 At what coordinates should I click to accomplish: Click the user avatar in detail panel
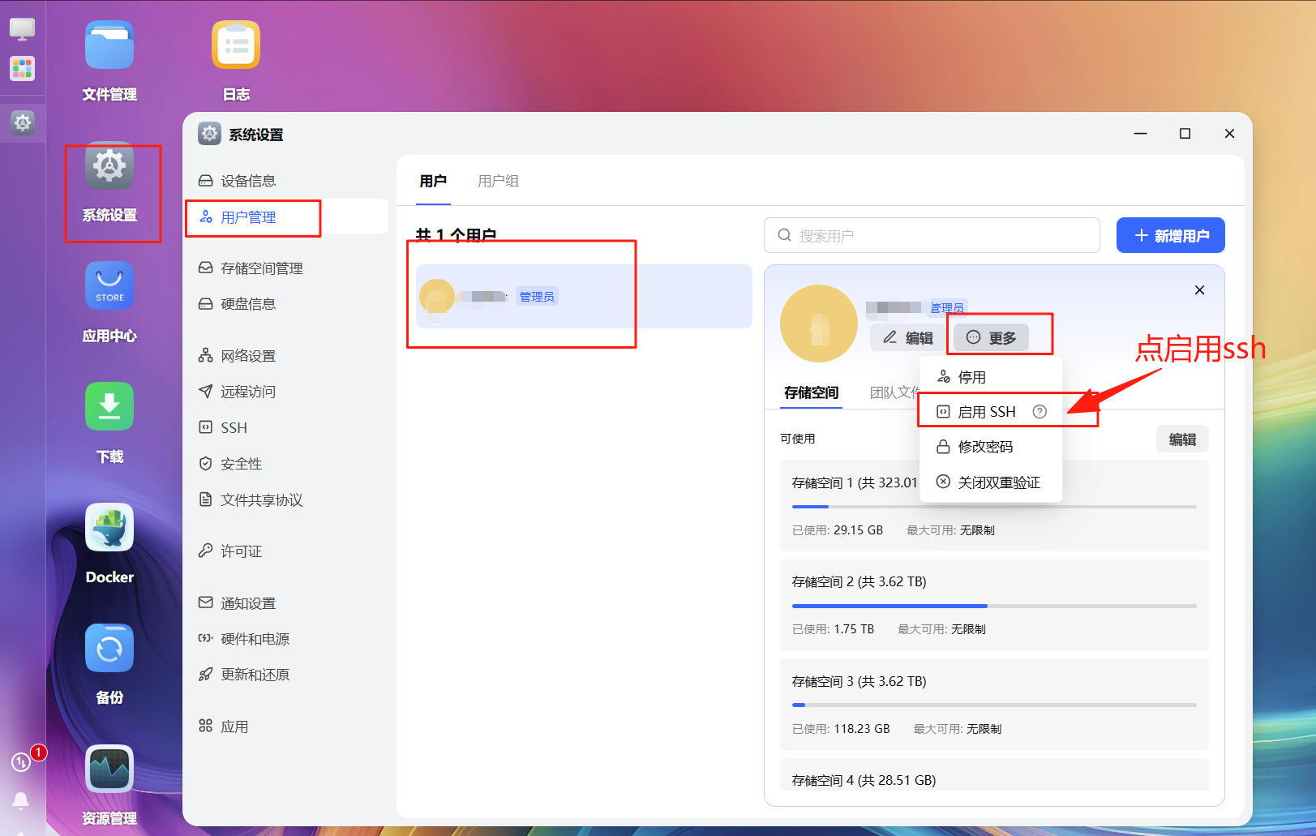(x=818, y=324)
